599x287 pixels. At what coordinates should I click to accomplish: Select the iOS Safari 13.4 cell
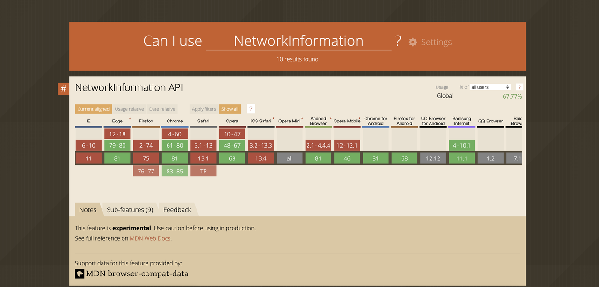click(261, 158)
